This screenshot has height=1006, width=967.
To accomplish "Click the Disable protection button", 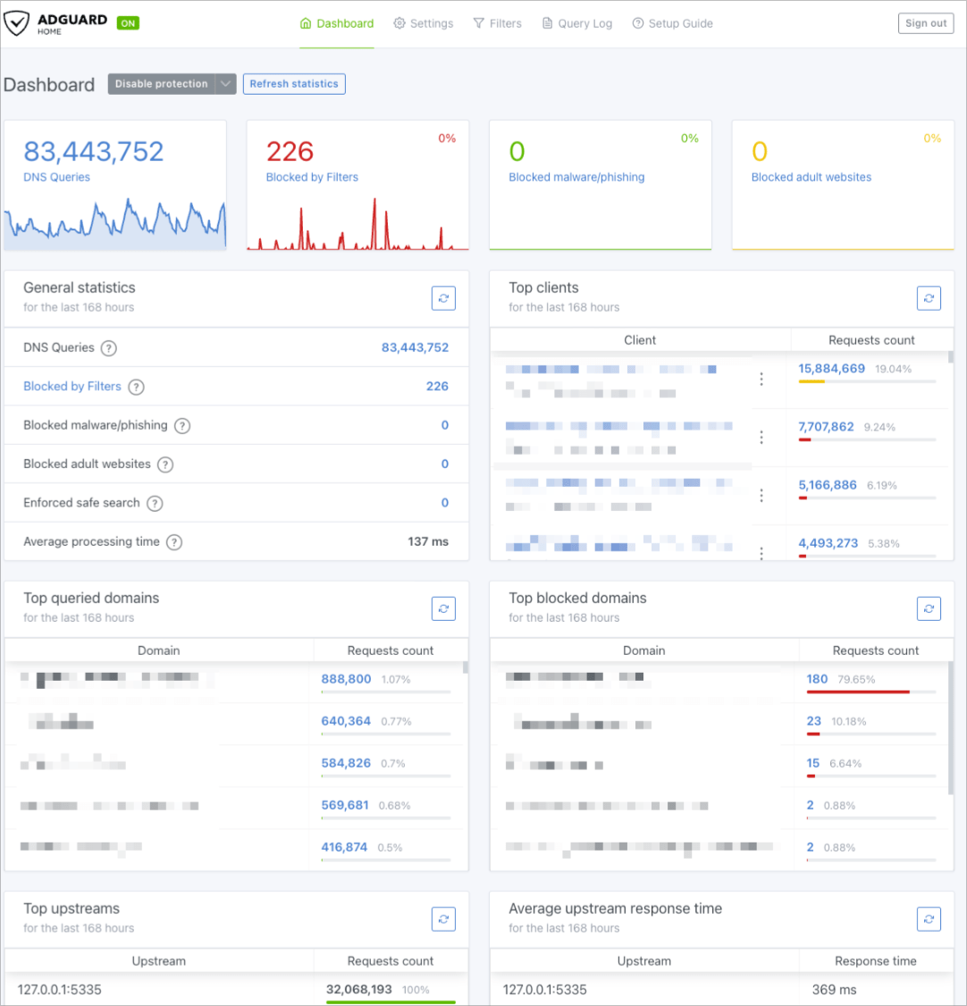I will (161, 84).
